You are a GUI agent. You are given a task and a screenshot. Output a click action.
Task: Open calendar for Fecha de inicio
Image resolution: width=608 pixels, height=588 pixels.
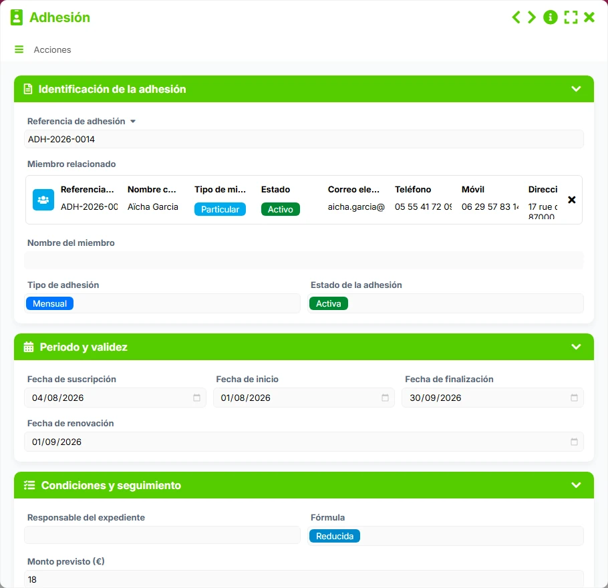point(385,398)
